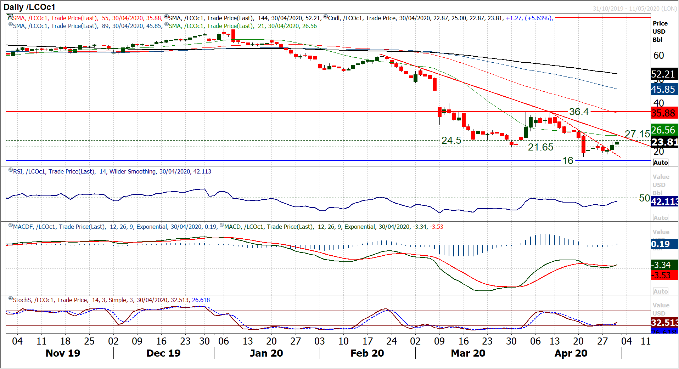Click the Apr 20 month label
The width and height of the screenshot is (679, 369).
point(571,353)
